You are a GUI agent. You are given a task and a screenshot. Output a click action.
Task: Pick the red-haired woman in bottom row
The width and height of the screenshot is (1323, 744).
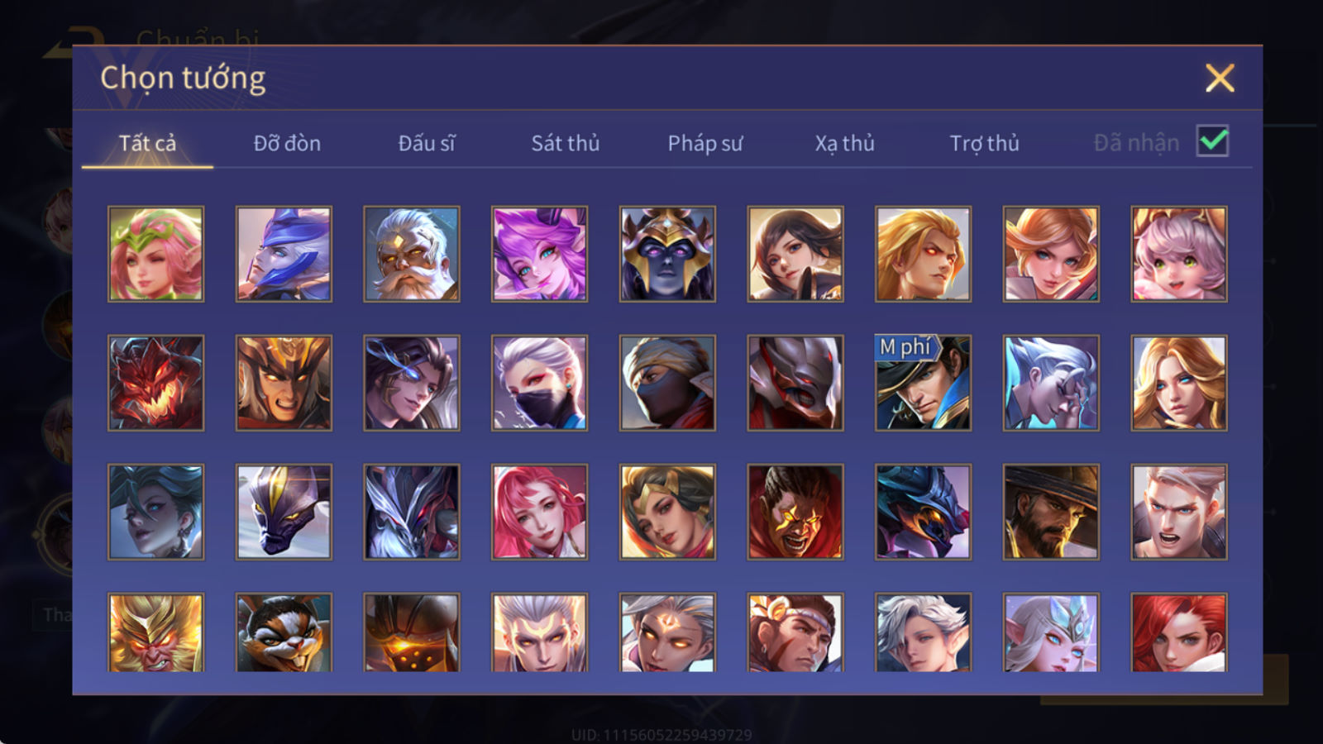click(x=1179, y=632)
